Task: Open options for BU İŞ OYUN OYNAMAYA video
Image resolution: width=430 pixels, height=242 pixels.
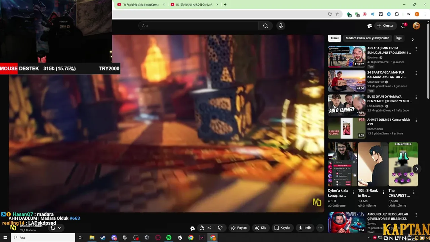Action: click(416, 97)
